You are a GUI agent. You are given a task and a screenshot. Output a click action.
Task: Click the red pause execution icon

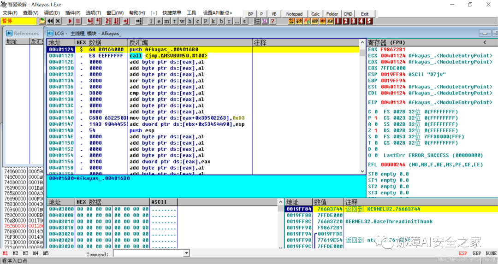click(78, 21)
